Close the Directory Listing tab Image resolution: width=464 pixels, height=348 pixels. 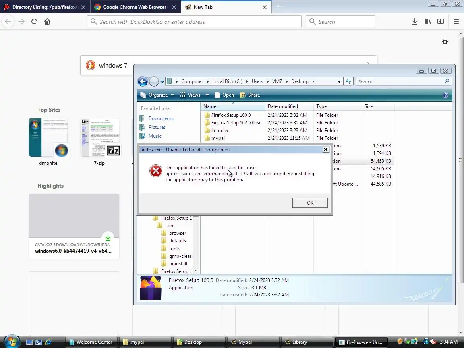pyautogui.click(x=83, y=7)
